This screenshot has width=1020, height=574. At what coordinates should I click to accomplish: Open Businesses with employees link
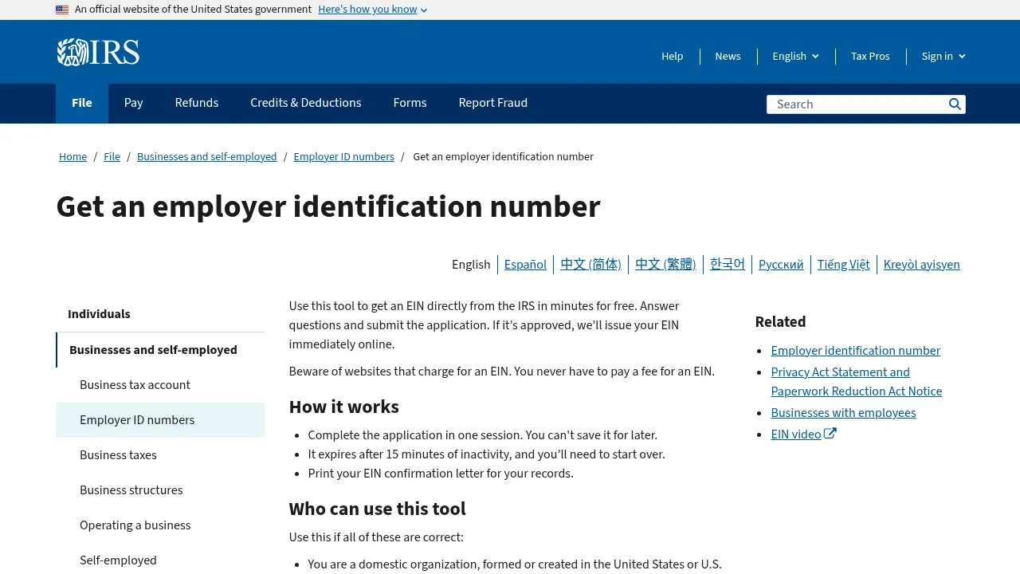pos(843,413)
